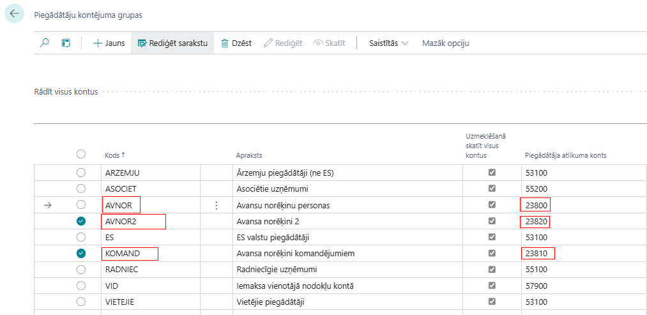Image resolution: width=647 pixels, height=315 pixels.
Task: Select the RADNIEC row circle
Action: tap(81, 270)
